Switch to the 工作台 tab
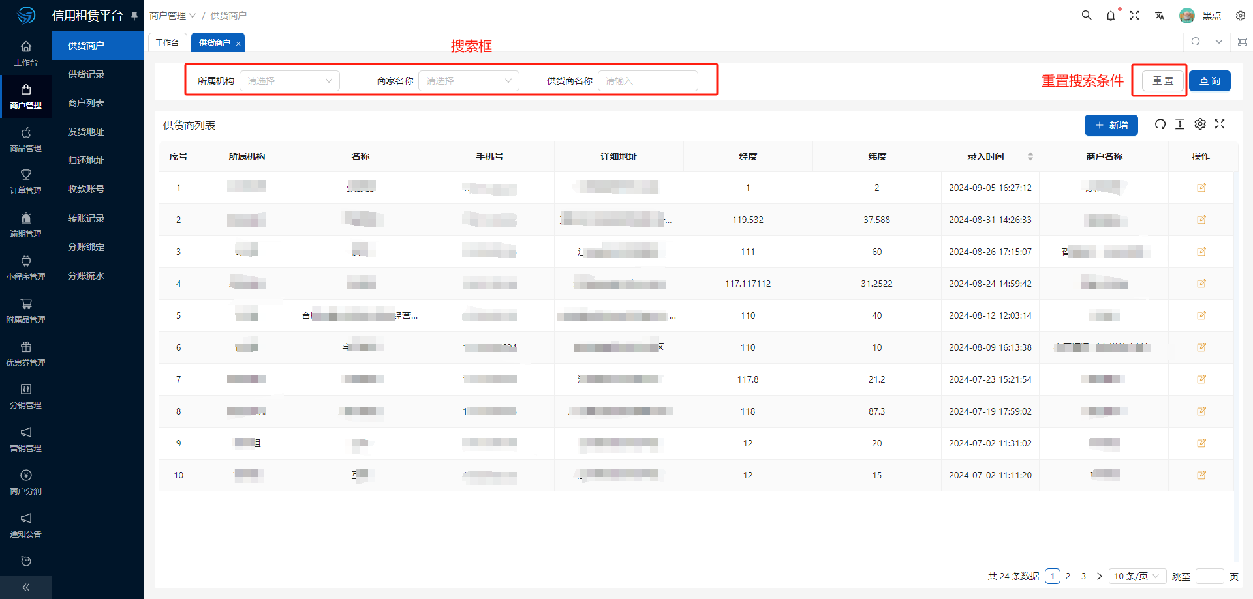 point(168,42)
